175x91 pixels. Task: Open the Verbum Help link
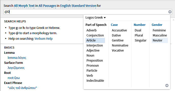(x=44, y=39)
